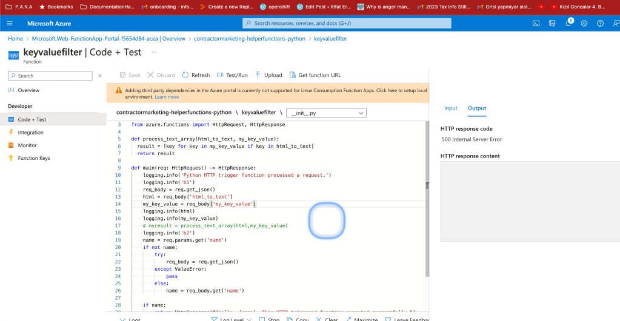Open Grisi yapmiyor sist... bookmark
620x321 pixels.
tap(504, 7)
